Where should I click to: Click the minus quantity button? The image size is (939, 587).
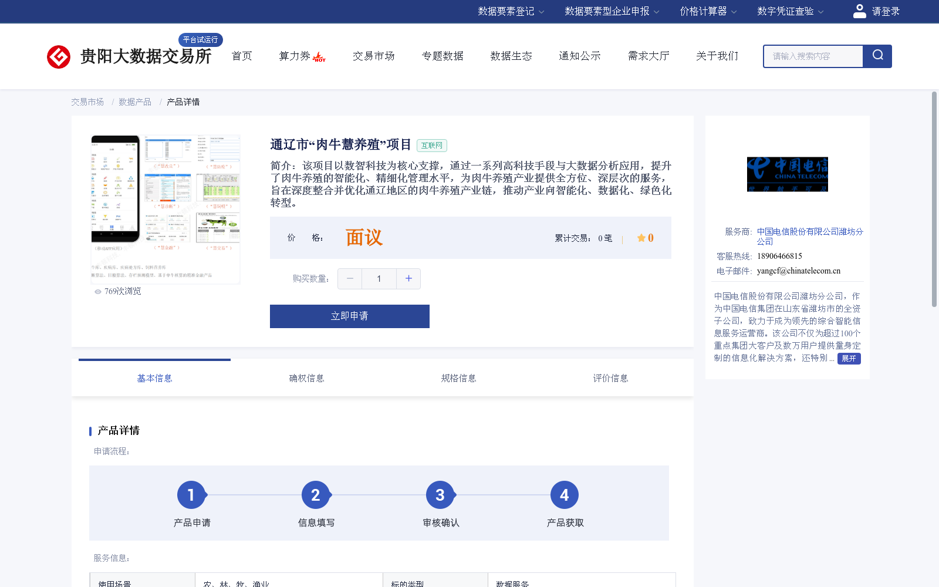tap(350, 279)
